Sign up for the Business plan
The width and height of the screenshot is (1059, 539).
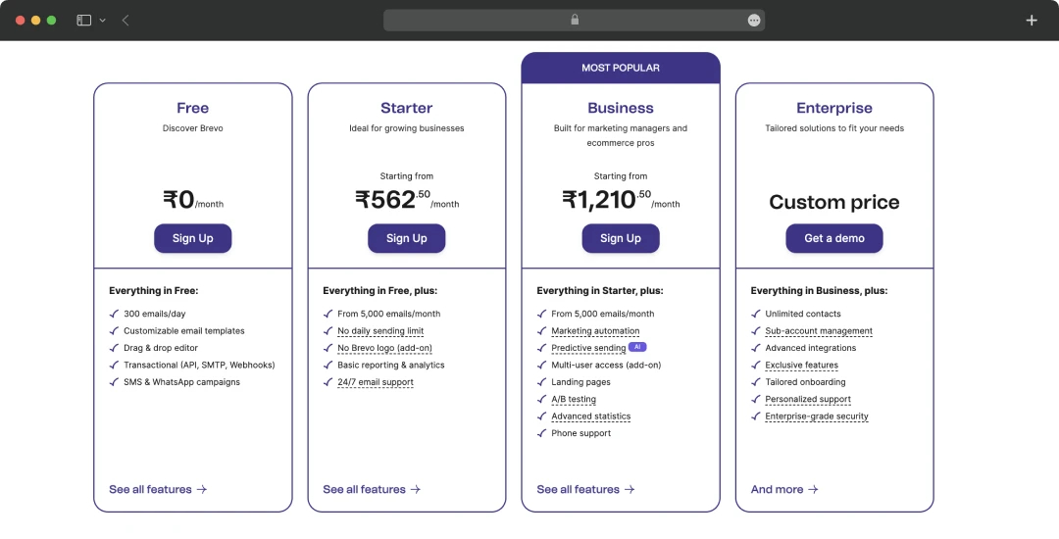621,238
